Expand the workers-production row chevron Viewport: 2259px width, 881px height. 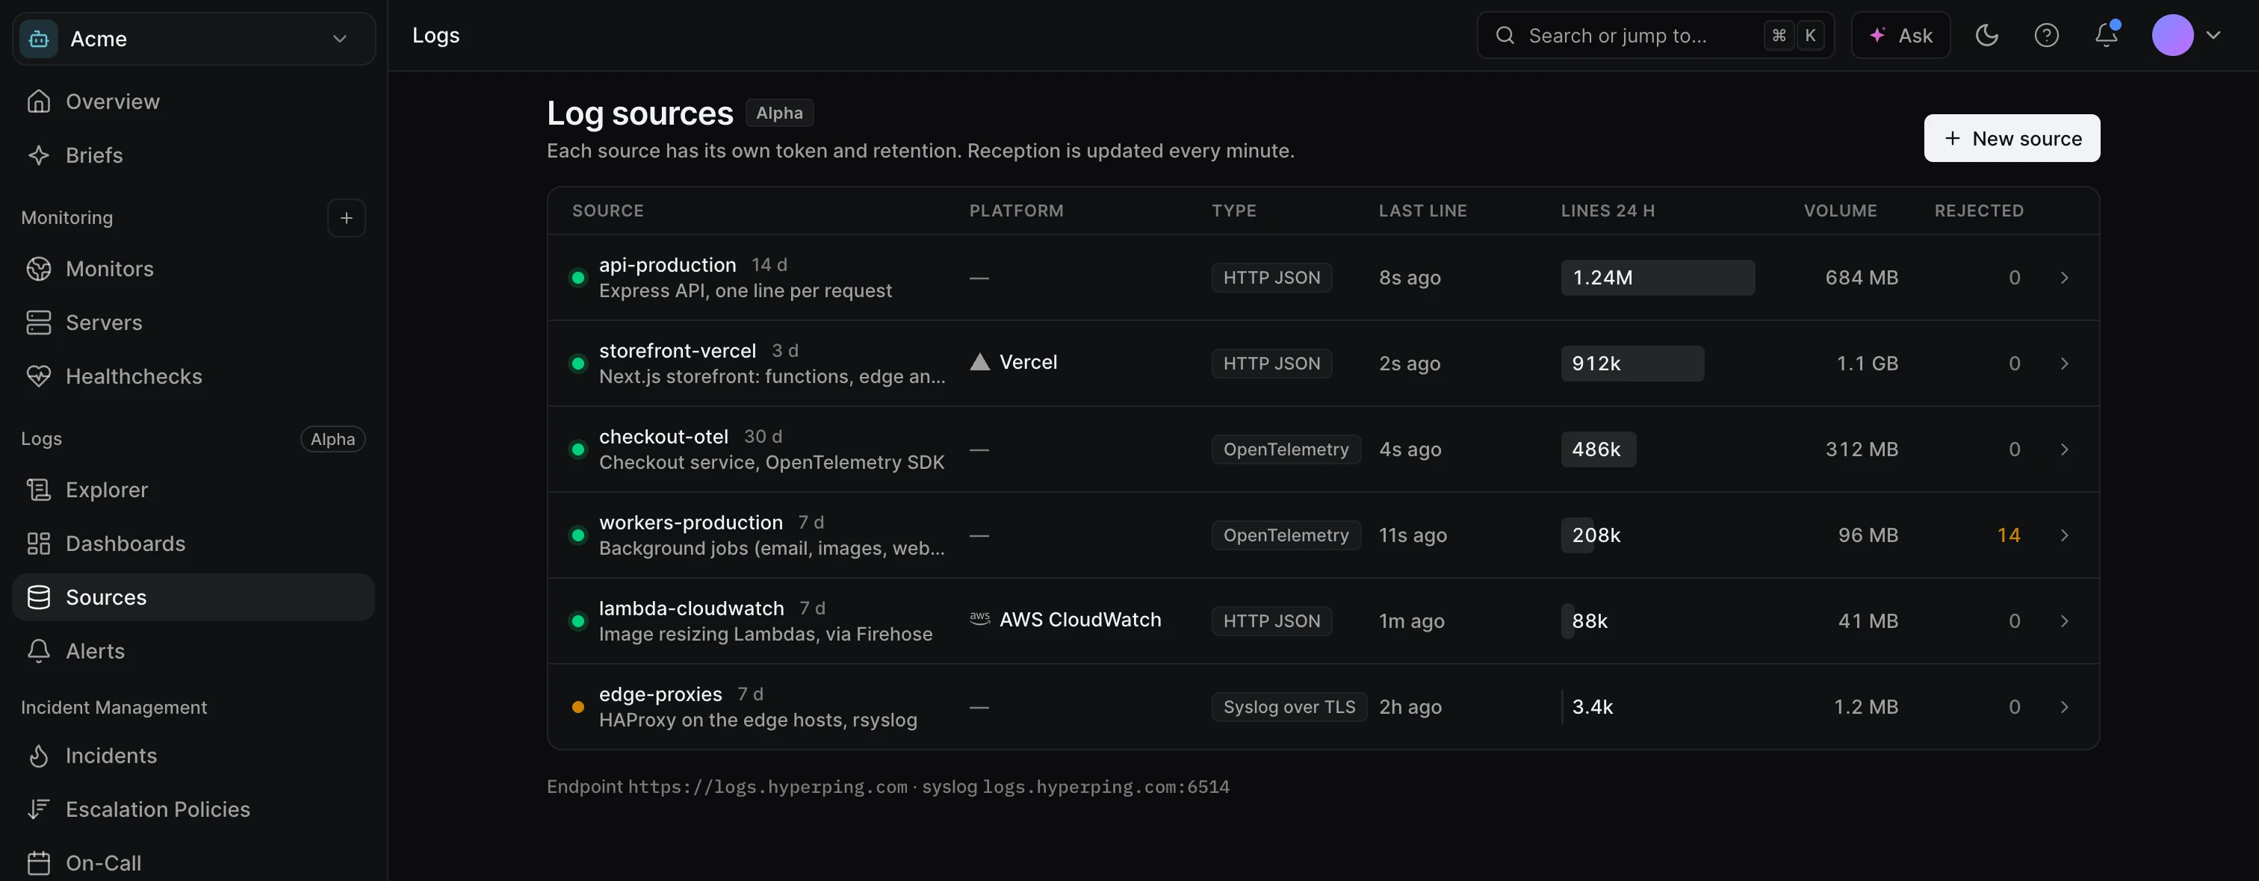click(2064, 535)
